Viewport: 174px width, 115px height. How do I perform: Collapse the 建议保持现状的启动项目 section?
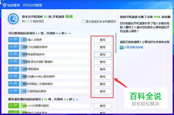(77, 99)
